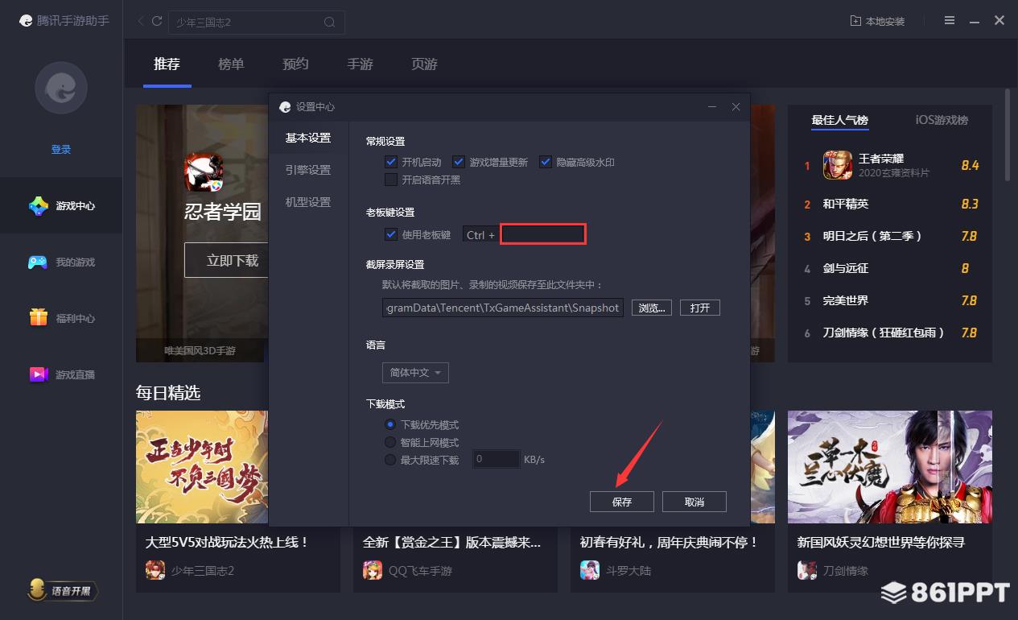Close the 设置中心 dialog
This screenshot has width=1018, height=620.
pos(736,106)
